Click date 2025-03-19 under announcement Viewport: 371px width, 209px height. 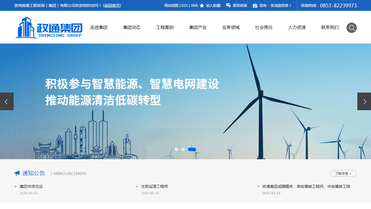click(271, 193)
